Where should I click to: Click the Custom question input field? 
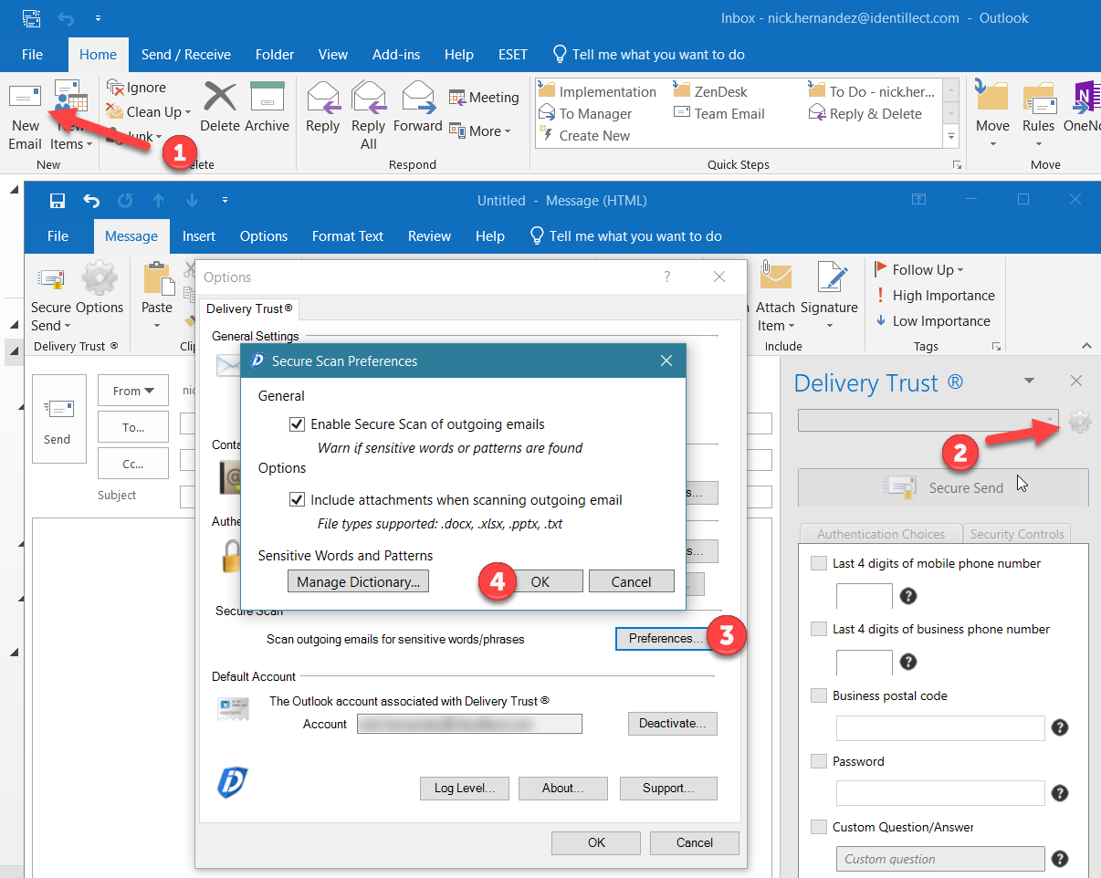[x=940, y=859]
